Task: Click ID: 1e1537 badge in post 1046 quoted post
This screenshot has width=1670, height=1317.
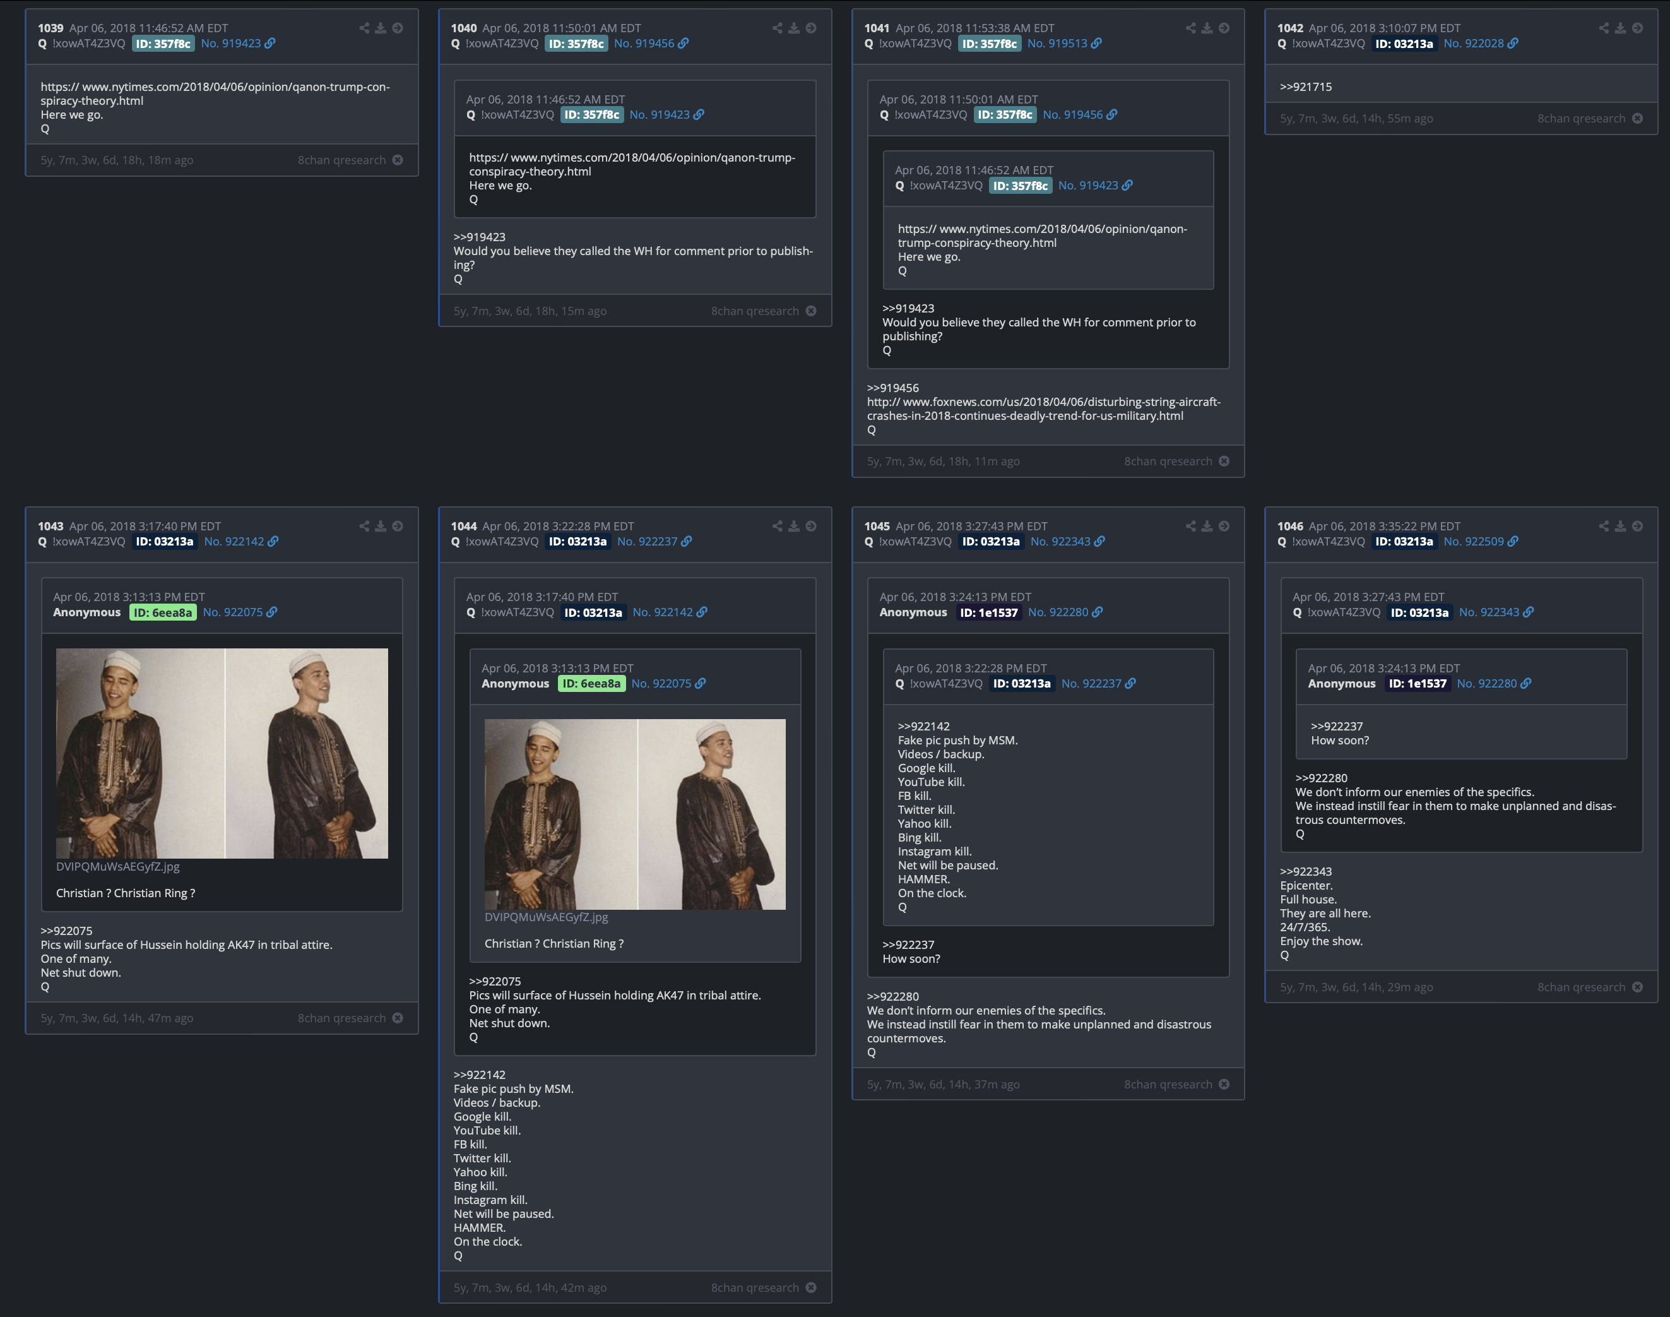Action: pos(1417,684)
